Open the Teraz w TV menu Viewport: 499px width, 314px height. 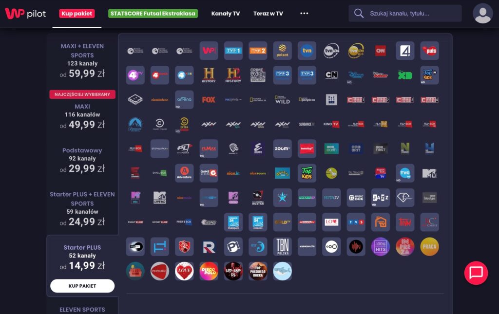click(x=268, y=14)
